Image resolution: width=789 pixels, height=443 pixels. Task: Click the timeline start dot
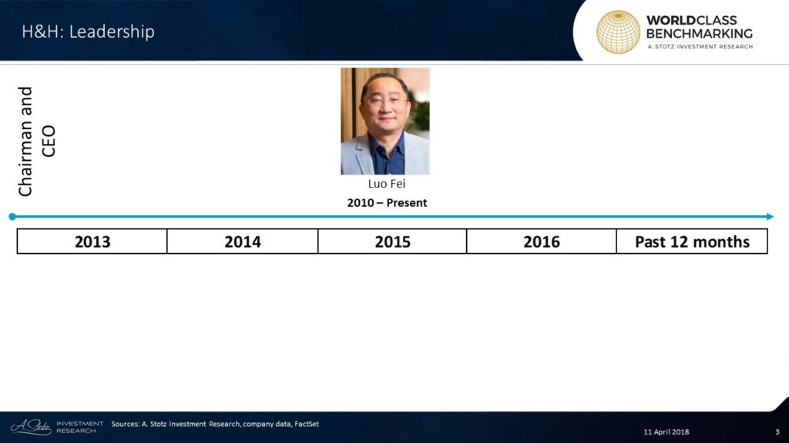[x=12, y=217]
